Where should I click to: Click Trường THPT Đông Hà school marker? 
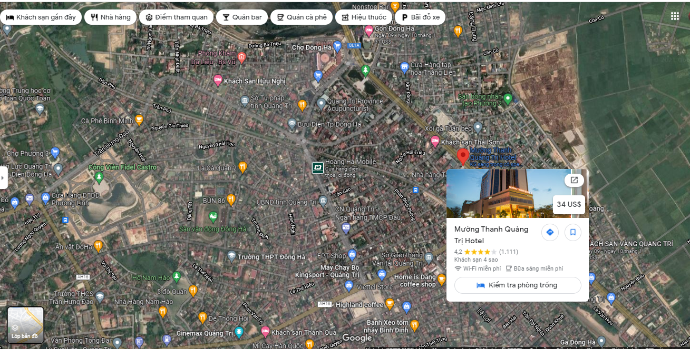pyautogui.click(x=231, y=256)
